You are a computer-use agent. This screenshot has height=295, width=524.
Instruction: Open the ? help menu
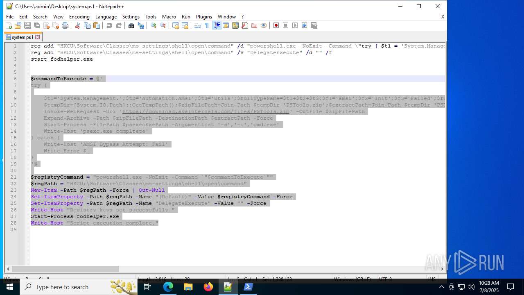243,17
